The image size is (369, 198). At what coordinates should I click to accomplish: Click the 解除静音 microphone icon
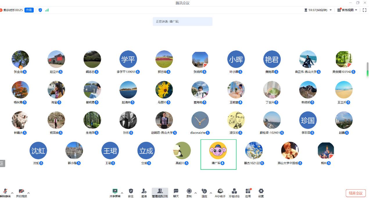click(5, 192)
